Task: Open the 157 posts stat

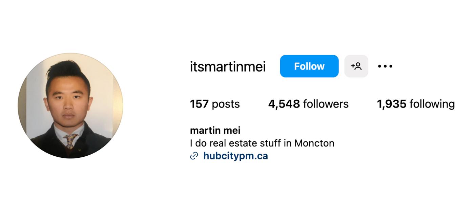Action: tap(215, 104)
